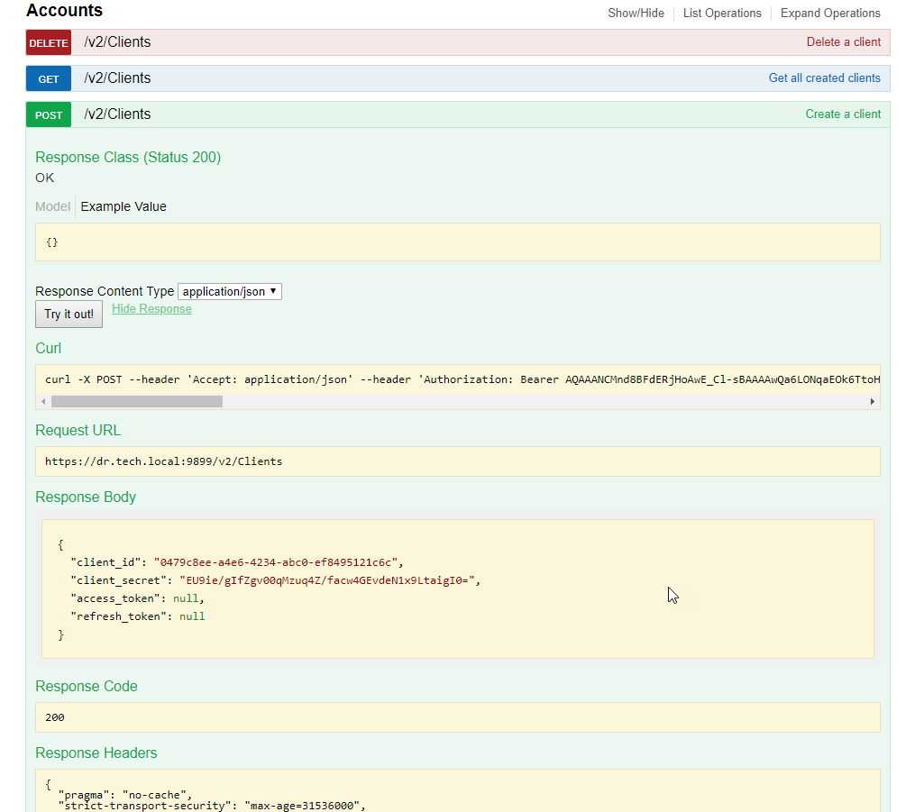Click List Operations link
The image size is (915, 812).
click(722, 13)
